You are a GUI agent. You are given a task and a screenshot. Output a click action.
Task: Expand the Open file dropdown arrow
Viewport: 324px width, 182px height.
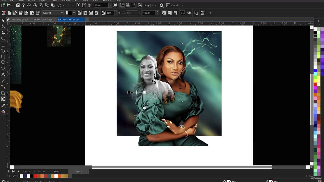13,5
